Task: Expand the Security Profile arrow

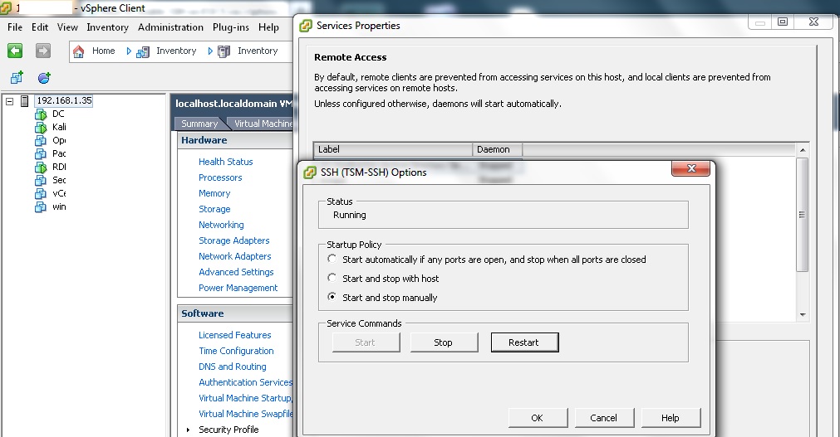Action: point(189,430)
